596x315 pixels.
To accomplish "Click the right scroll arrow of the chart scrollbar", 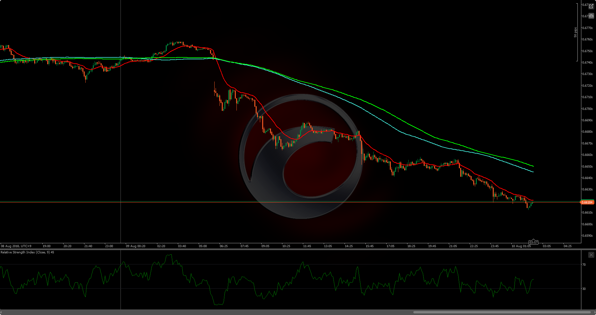I will [x=594, y=312].
